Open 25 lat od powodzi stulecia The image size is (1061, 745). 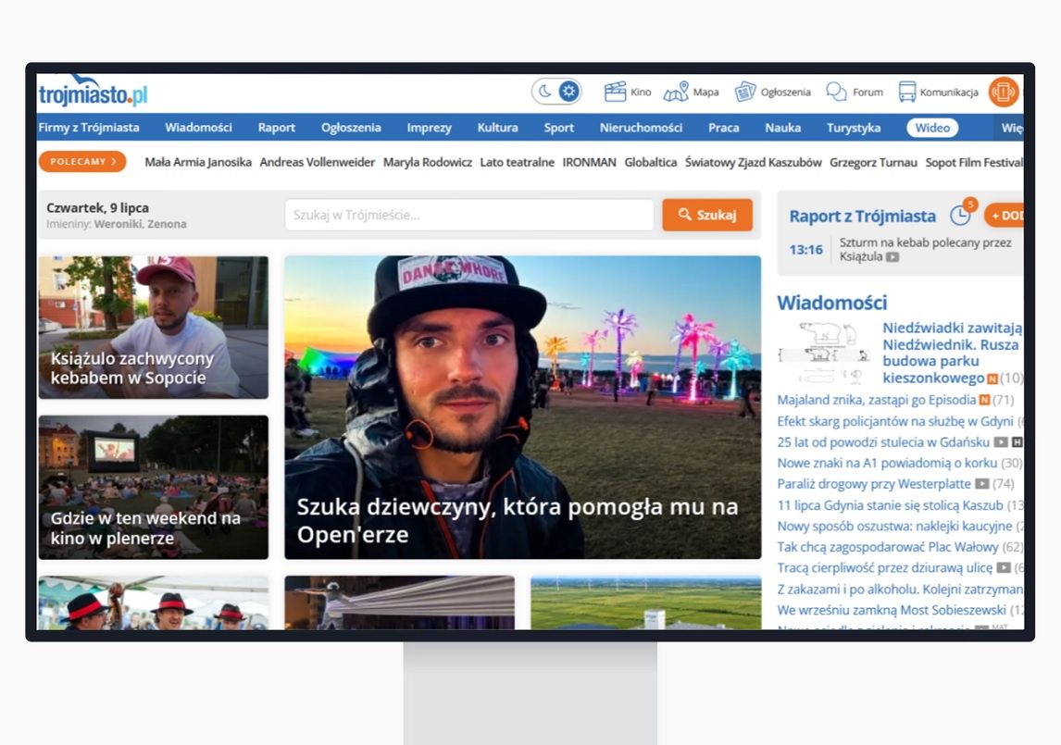(883, 442)
